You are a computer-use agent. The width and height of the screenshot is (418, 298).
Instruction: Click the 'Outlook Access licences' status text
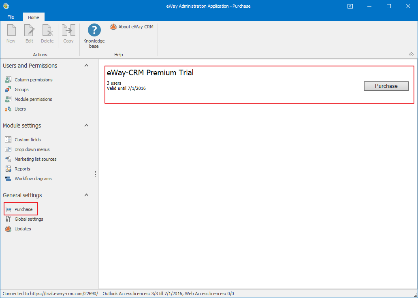click(168, 294)
